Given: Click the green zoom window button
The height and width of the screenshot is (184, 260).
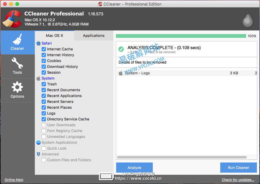Looking at the screenshot, I should point(17,4).
